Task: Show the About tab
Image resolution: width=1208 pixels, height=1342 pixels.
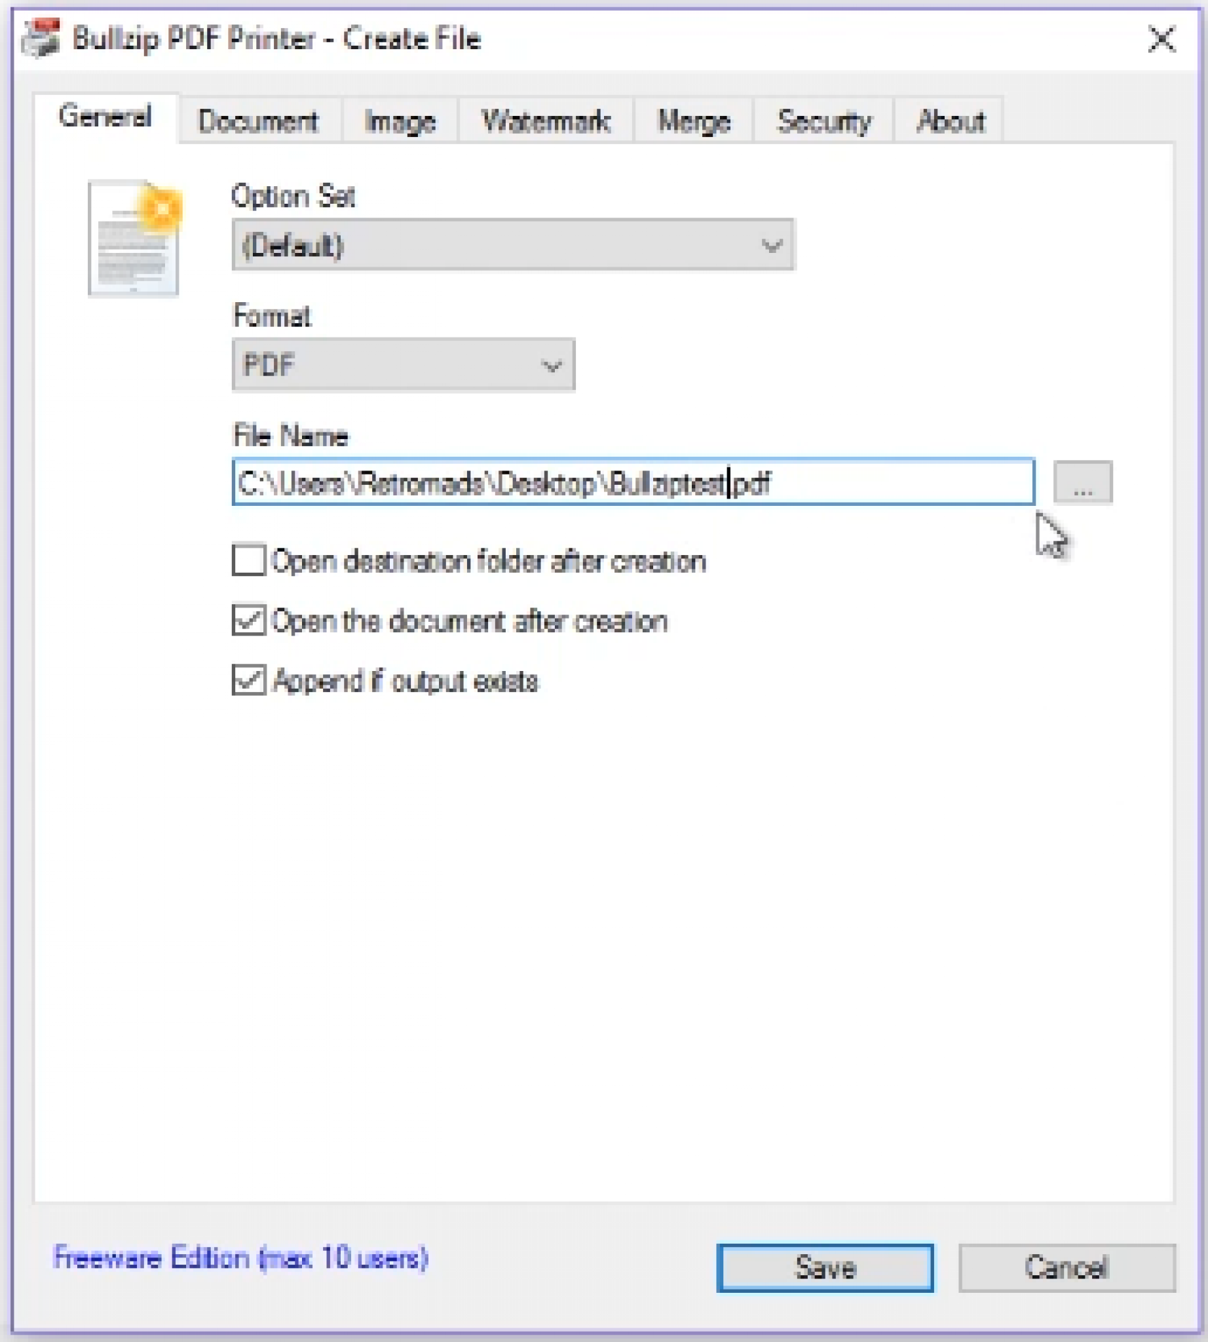Action: coord(950,121)
